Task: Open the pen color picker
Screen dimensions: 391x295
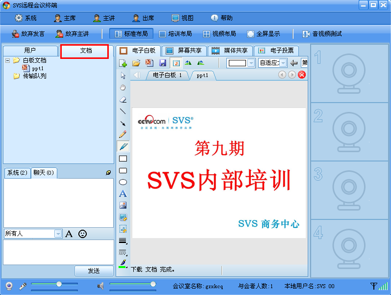Action: [123, 264]
